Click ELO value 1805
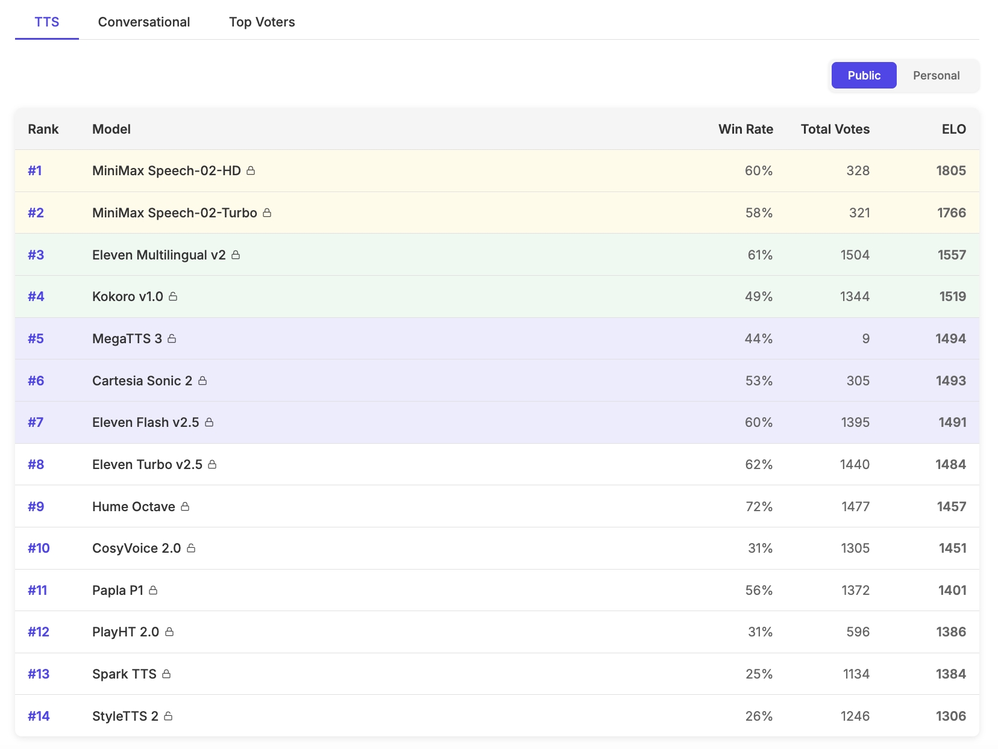998x749 pixels. [951, 171]
